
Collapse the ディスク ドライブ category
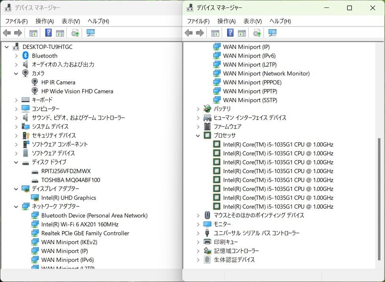point(16,162)
